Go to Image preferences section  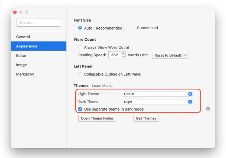coord(21,65)
